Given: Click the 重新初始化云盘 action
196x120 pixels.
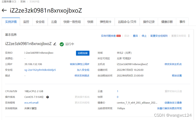Looking at the screenshot, I should point(173,91).
